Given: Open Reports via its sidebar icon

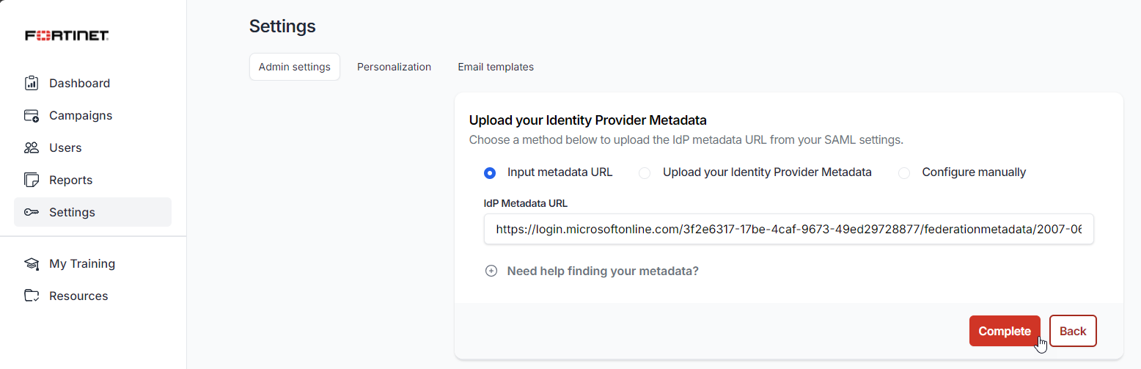Looking at the screenshot, I should (32, 180).
